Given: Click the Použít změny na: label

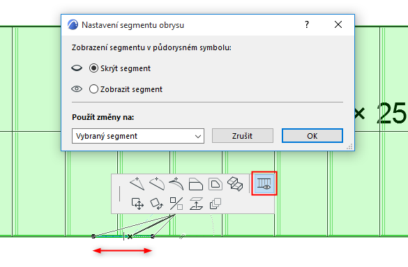Looking at the screenshot, I should 103,117.
